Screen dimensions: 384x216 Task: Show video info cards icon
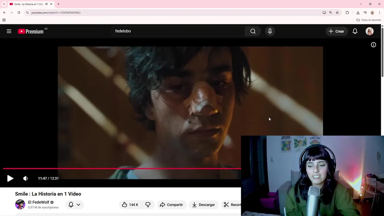(373, 45)
